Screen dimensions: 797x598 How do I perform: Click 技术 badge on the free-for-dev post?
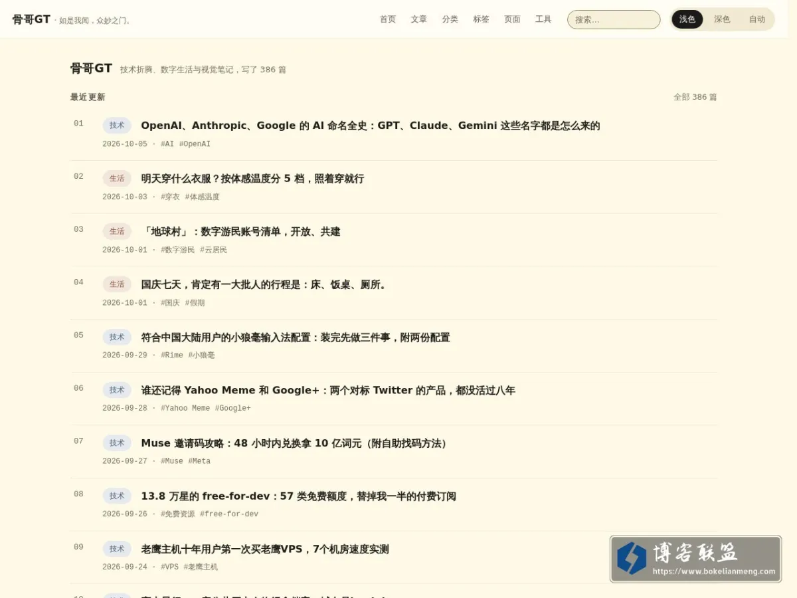coord(117,496)
